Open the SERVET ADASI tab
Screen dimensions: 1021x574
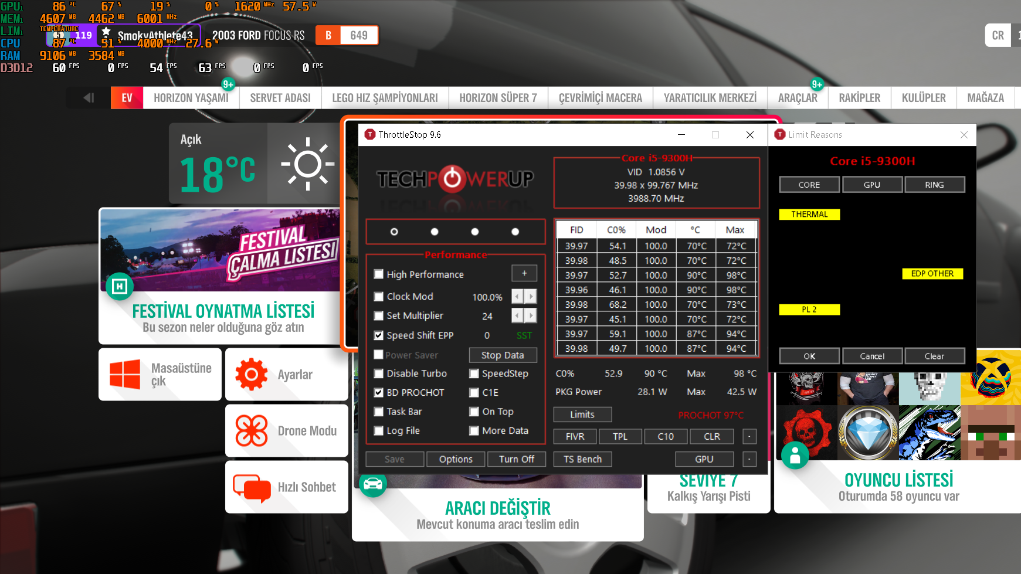click(280, 98)
